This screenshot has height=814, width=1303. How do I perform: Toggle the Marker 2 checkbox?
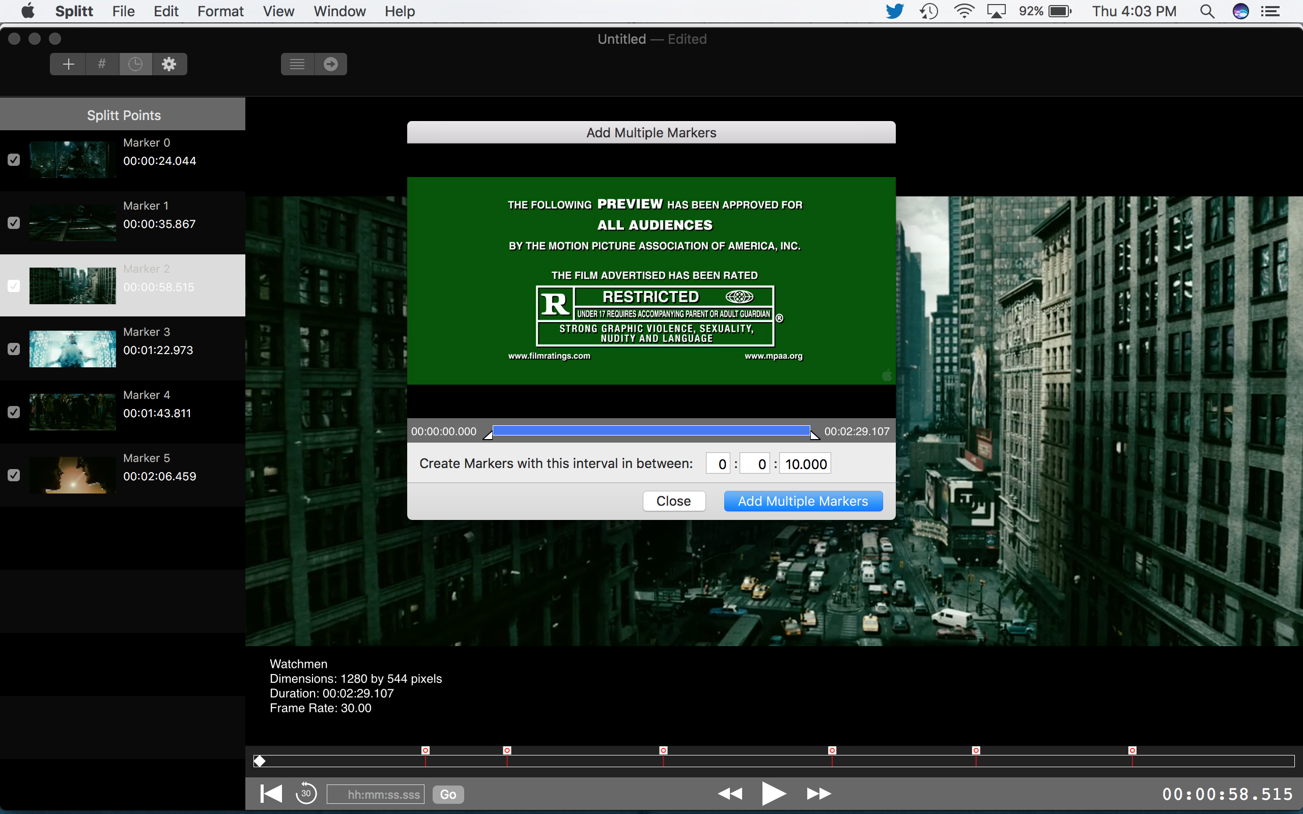[x=14, y=286]
